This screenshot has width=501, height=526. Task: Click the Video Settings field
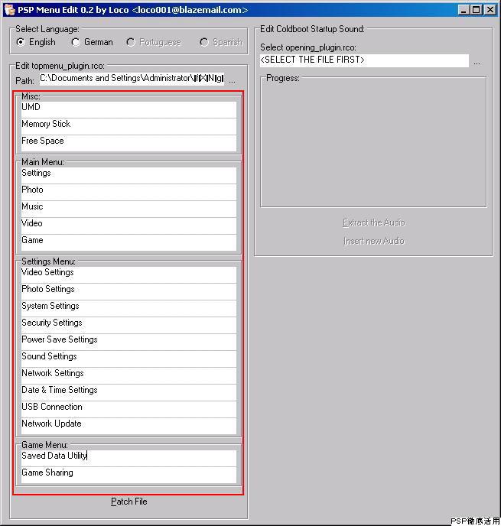pos(129,274)
